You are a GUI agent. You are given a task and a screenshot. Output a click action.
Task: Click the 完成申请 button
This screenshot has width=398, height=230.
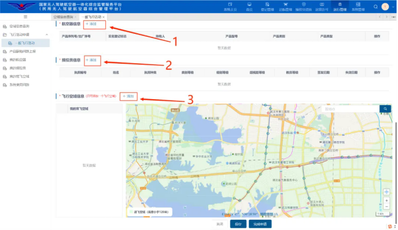click(x=260, y=224)
